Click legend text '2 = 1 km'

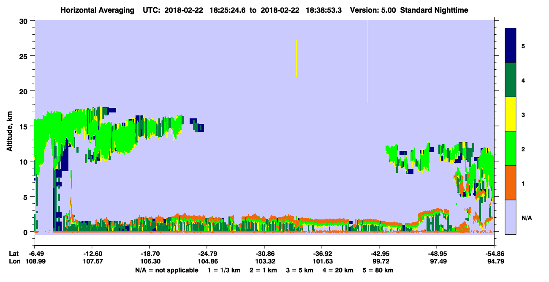click(x=263, y=270)
